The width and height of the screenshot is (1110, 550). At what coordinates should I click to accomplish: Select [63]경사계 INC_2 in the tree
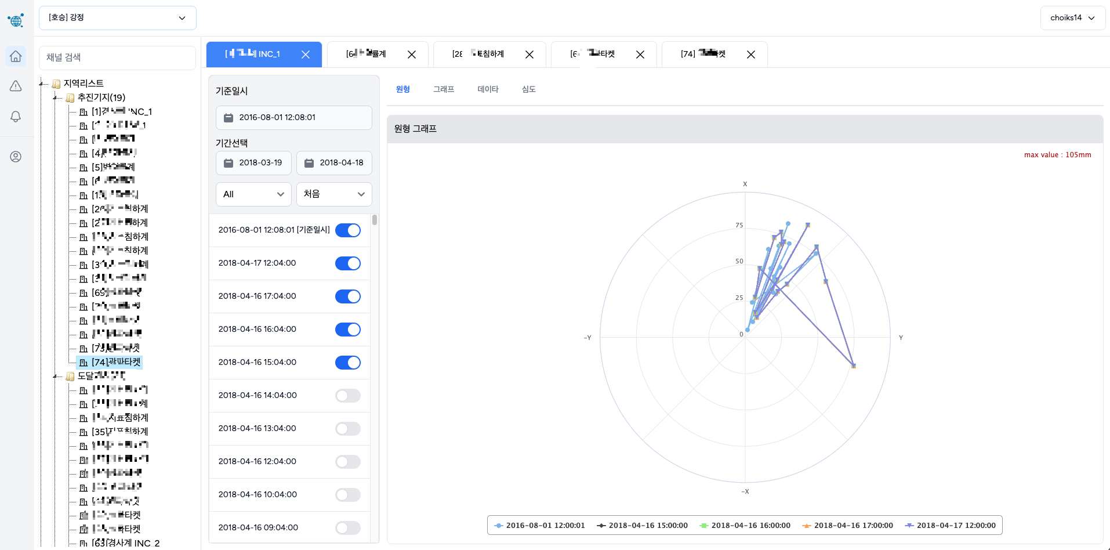[x=125, y=544]
